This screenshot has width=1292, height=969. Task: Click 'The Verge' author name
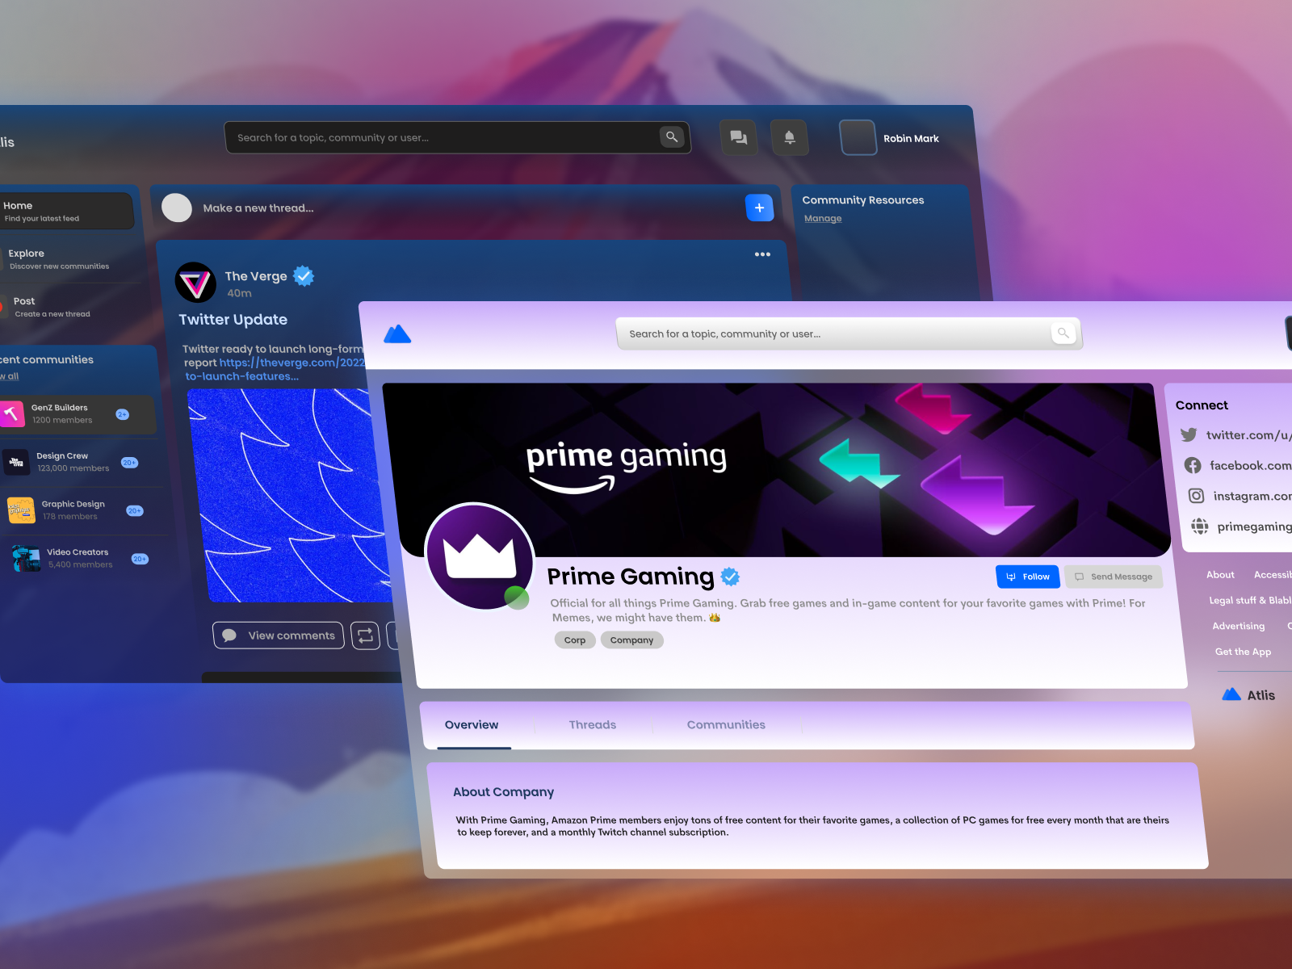point(256,276)
